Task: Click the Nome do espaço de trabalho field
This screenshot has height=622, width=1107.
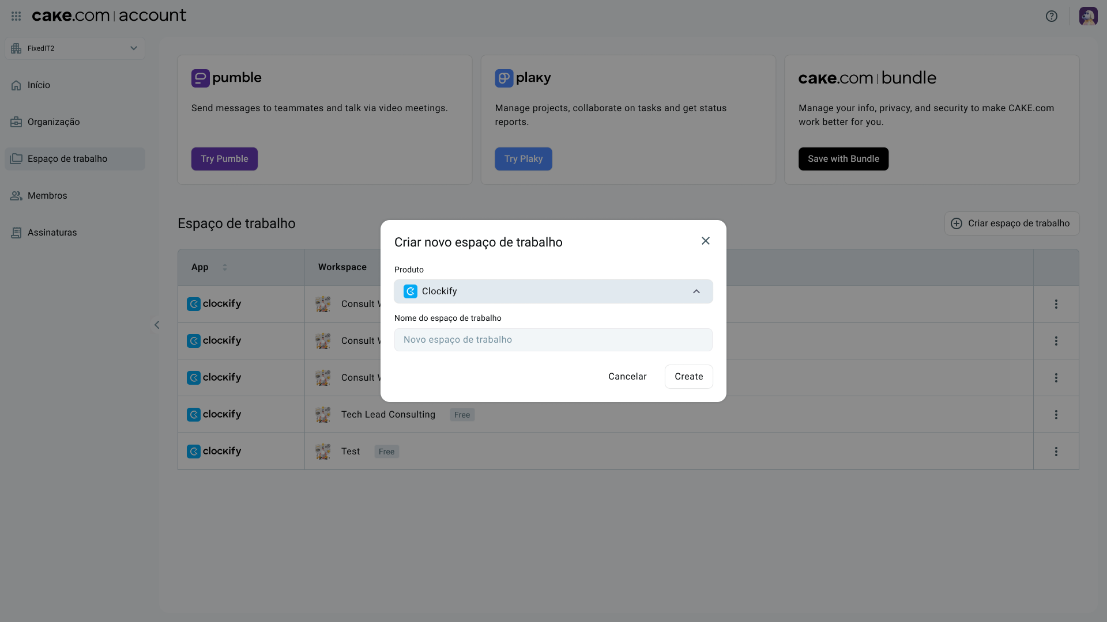Action: [553, 340]
